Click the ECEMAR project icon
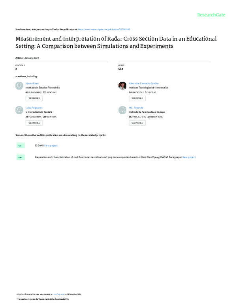237x306 pixels. (19, 146)
